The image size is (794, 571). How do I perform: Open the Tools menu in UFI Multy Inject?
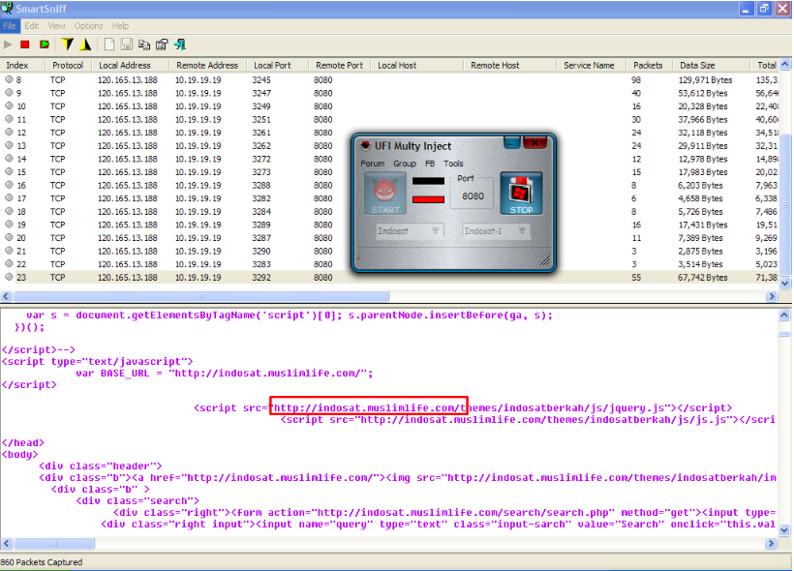(x=453, y=164)
